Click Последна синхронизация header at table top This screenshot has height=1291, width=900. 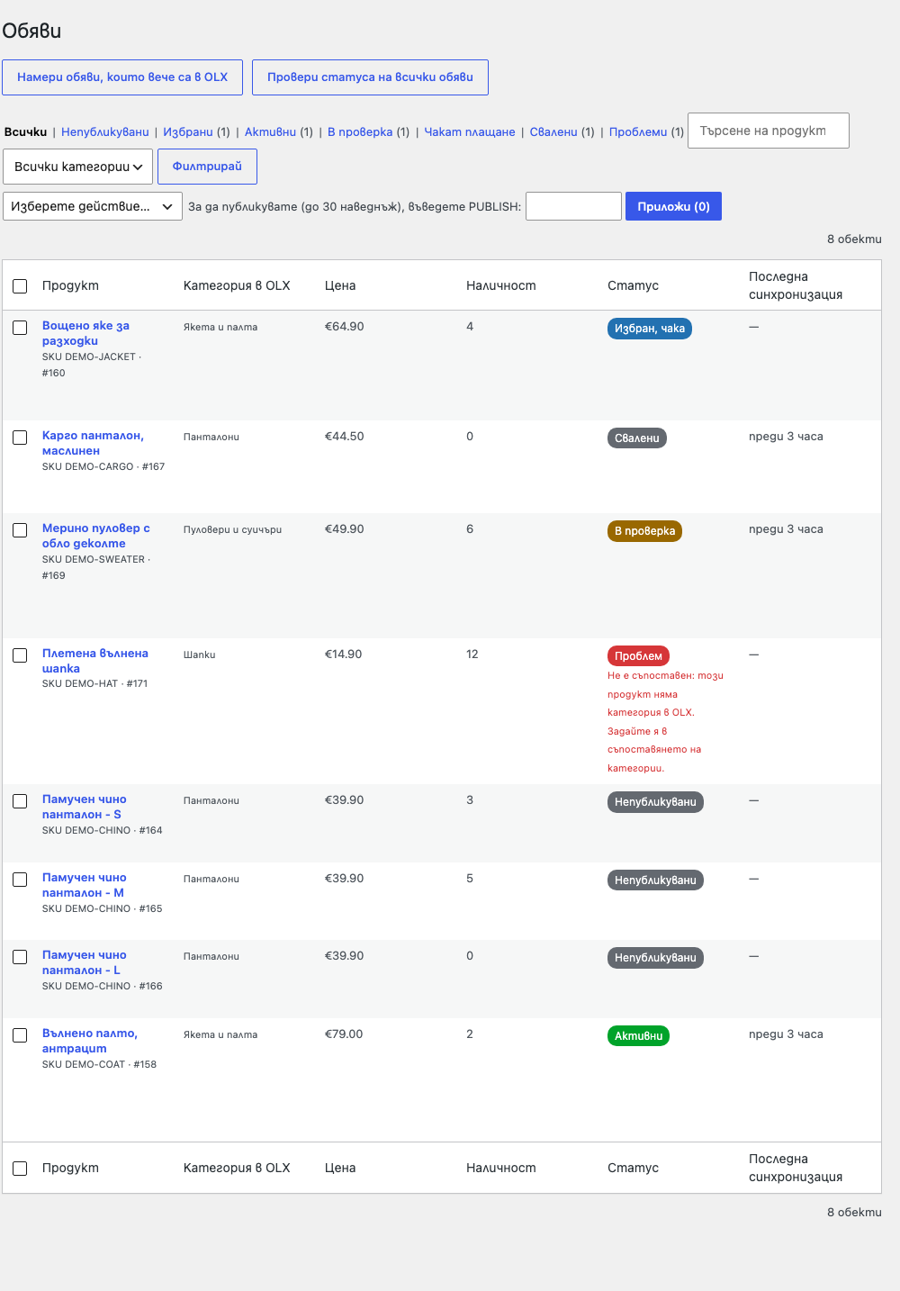[796, 285]
